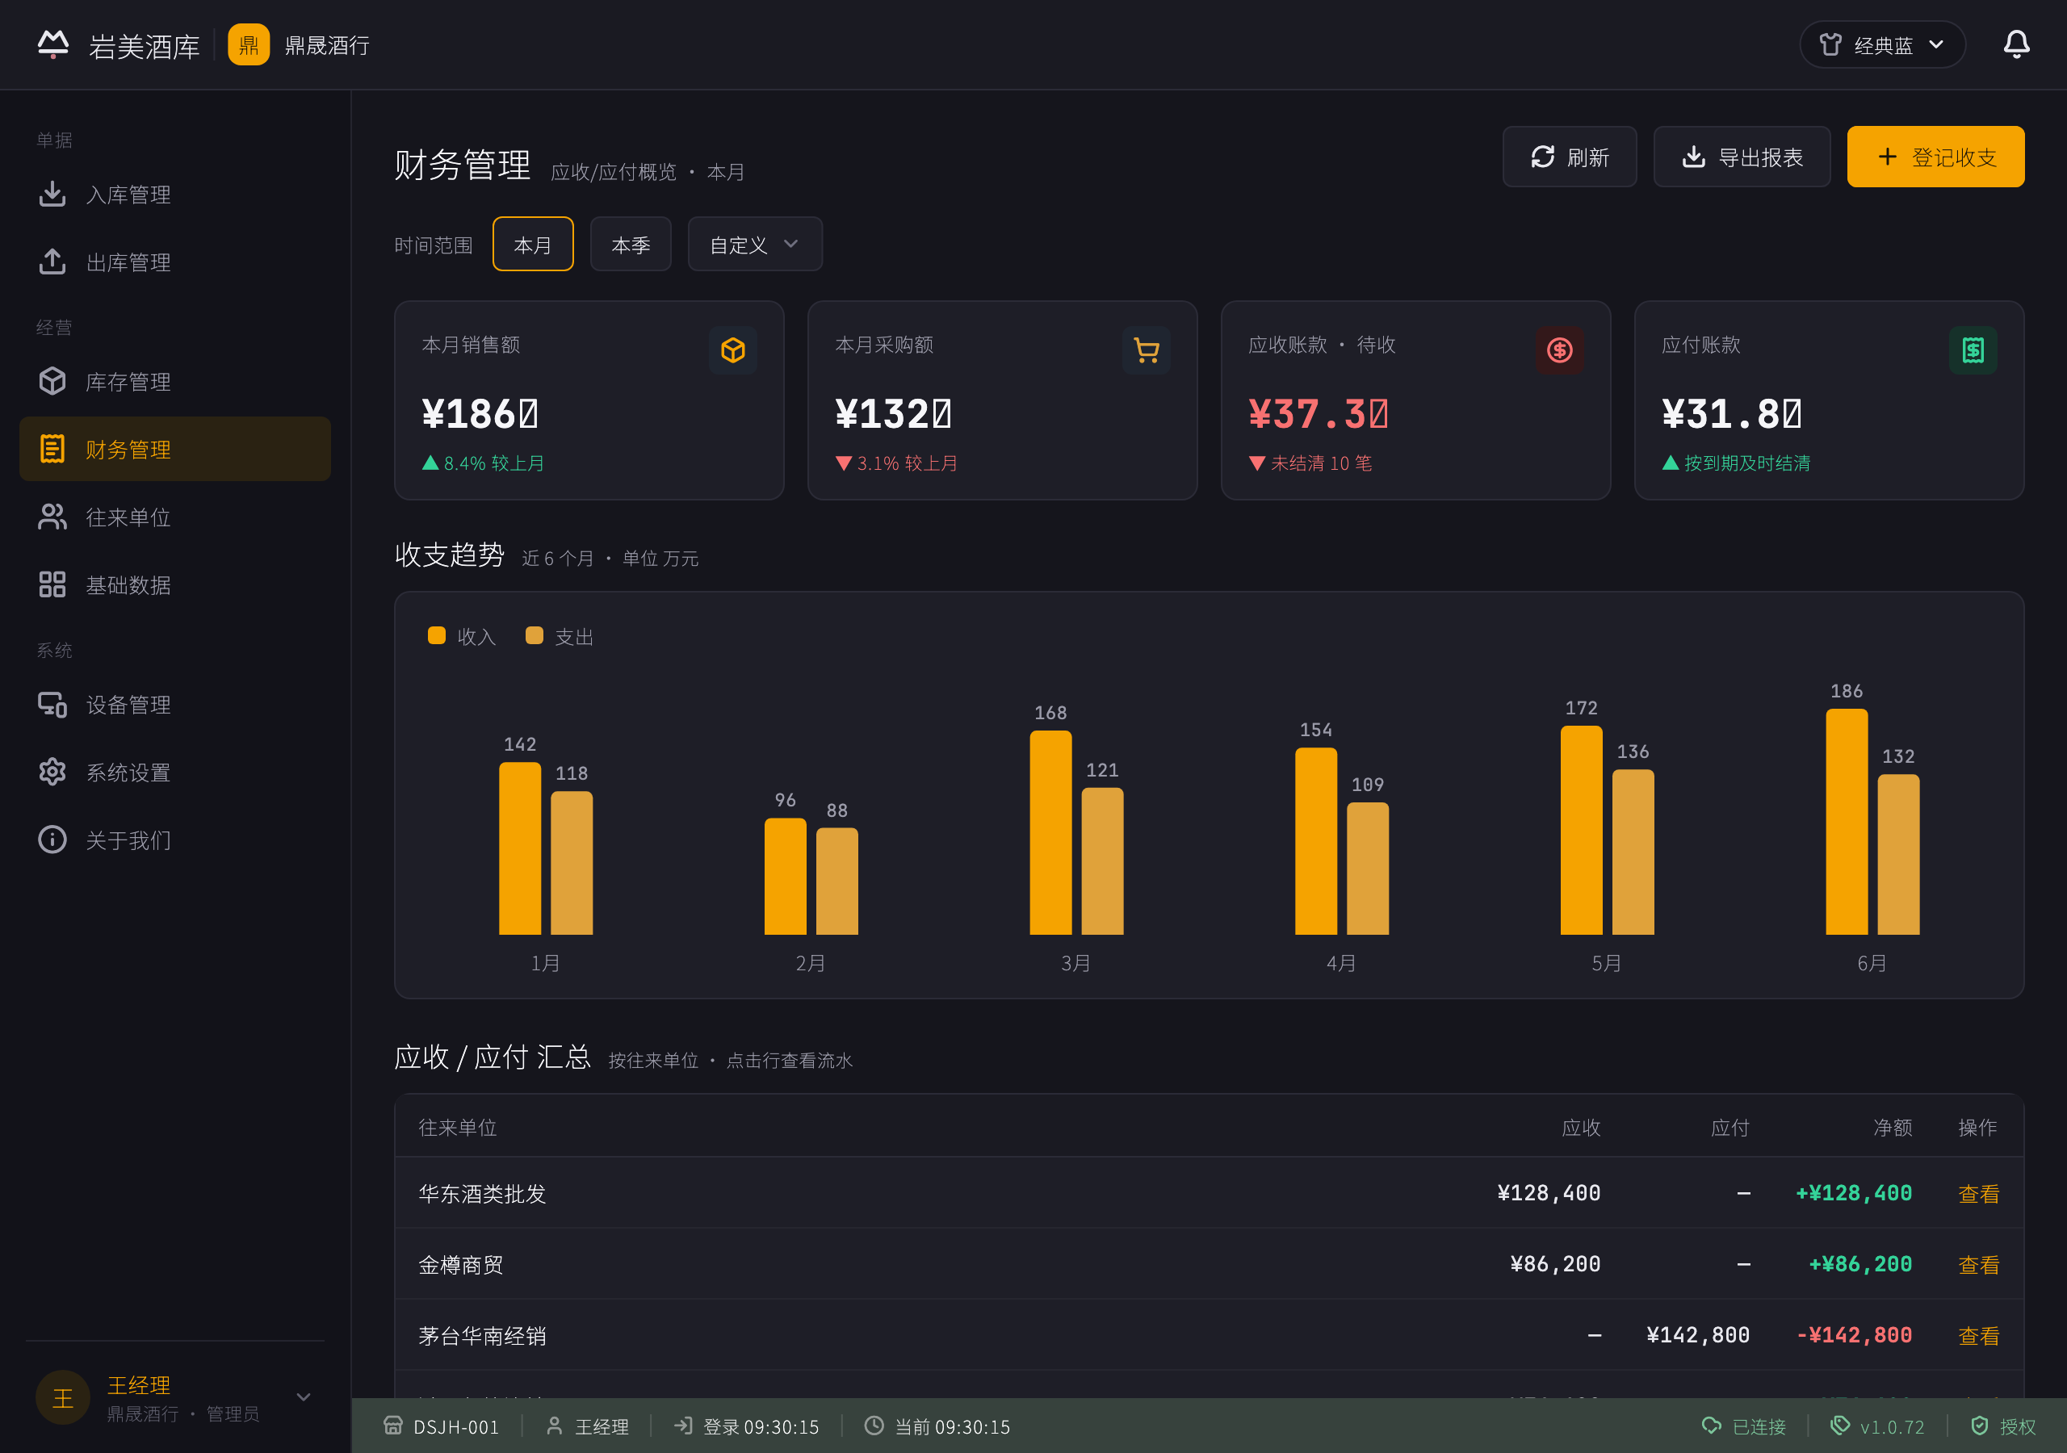Click the 鼎 merchant badge icon
The height and width of the screenshot is (1453, 2067).
point(249,44)
